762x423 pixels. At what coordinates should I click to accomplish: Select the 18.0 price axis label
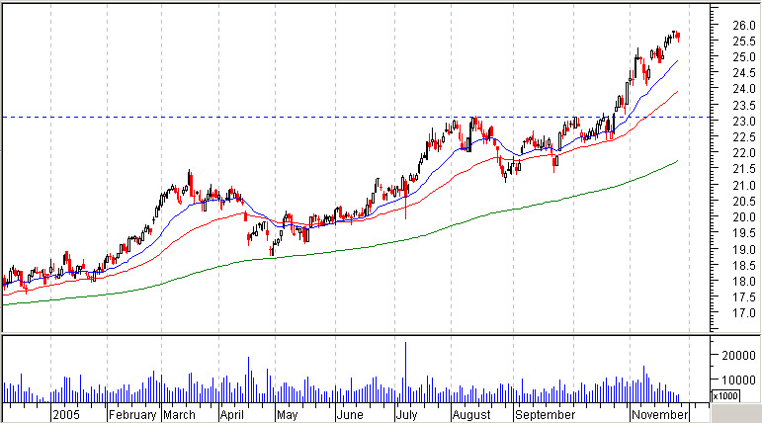(744, 282)
